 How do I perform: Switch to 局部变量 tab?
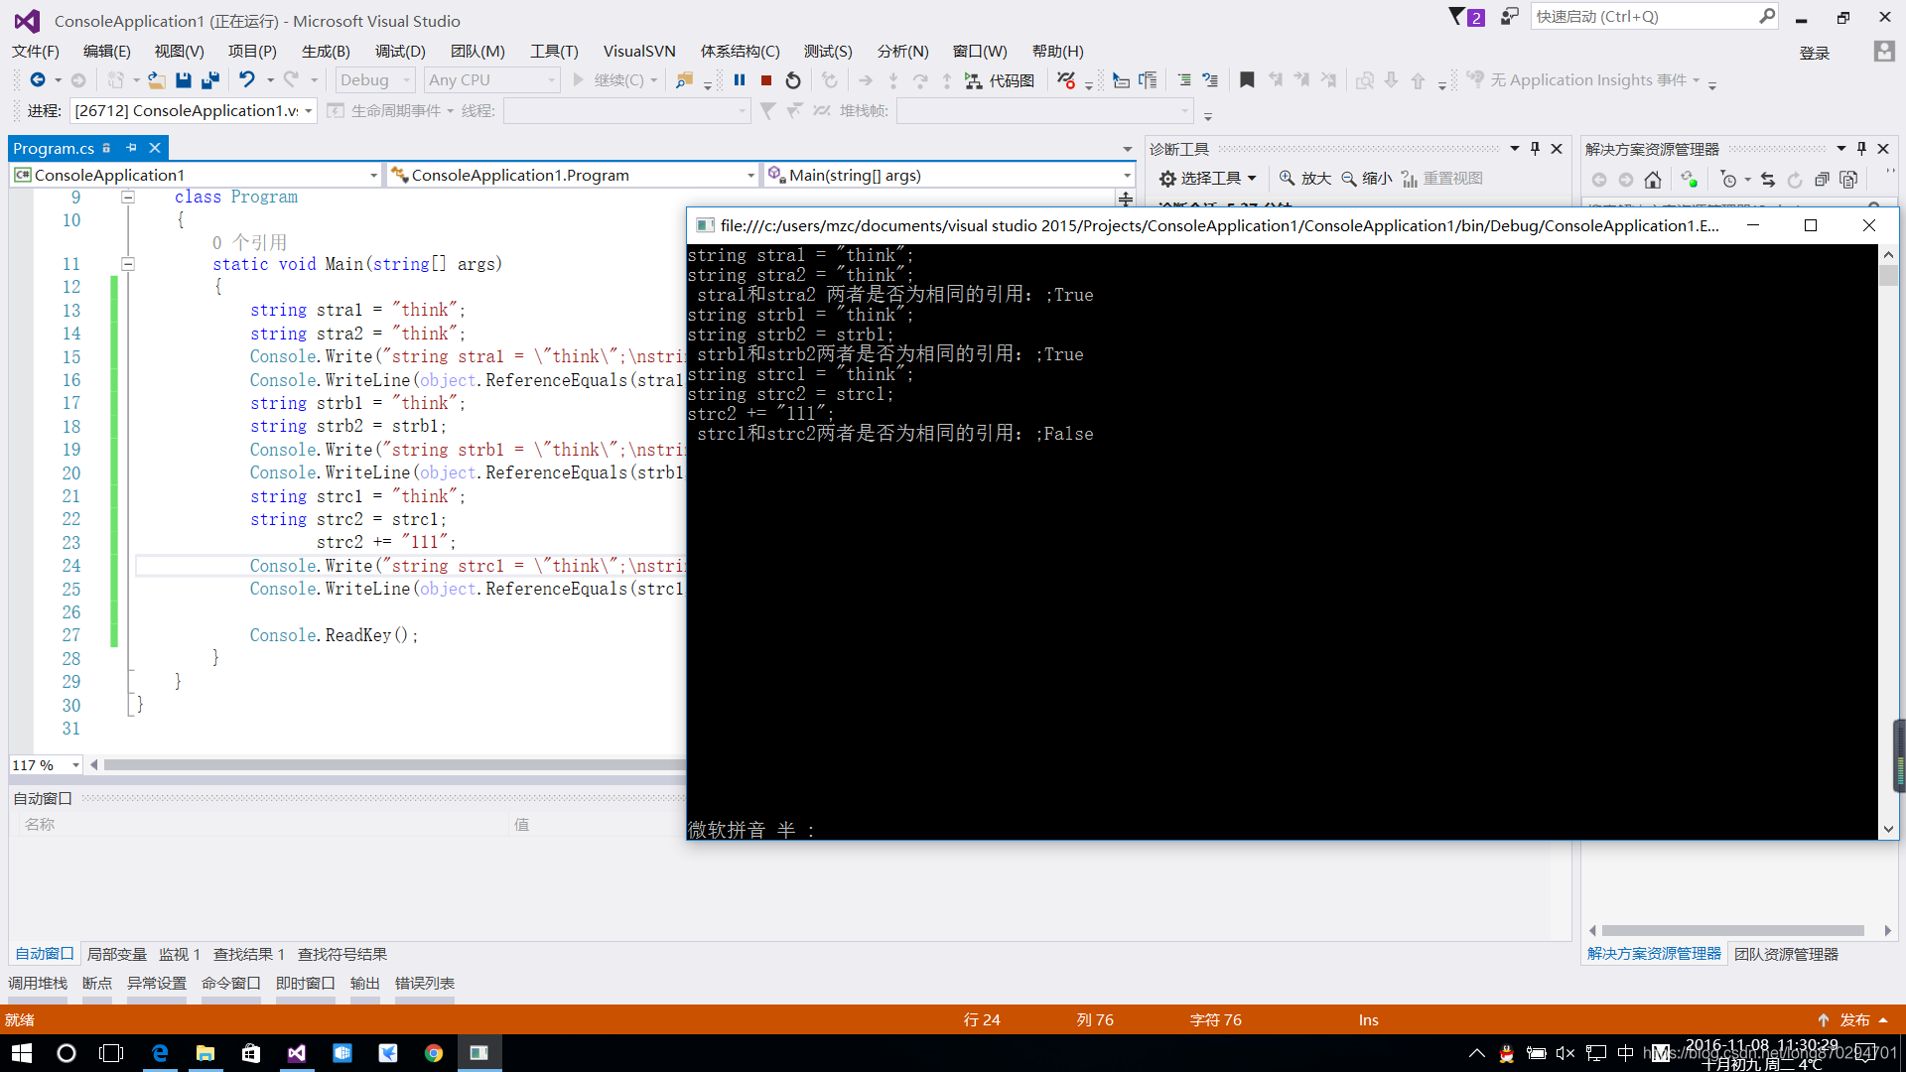click(x=117, y=955)
